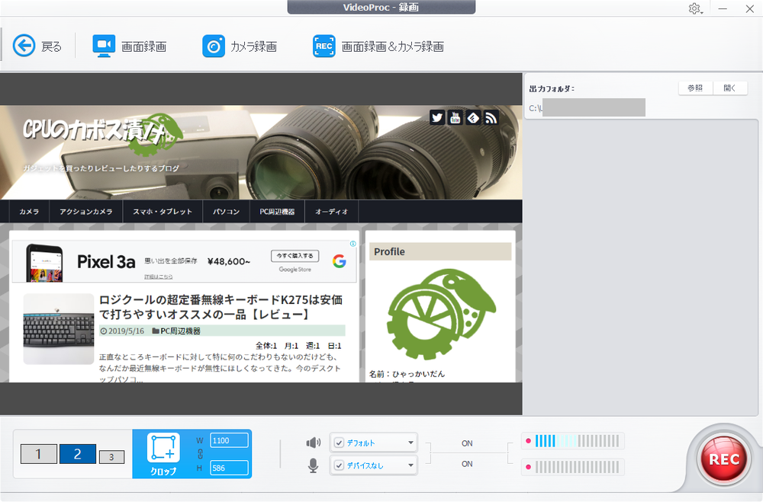Click the 全体:1 view count text
Image resolution: width=763 pixels, height=502 pixels.
[x=266, y=346]
